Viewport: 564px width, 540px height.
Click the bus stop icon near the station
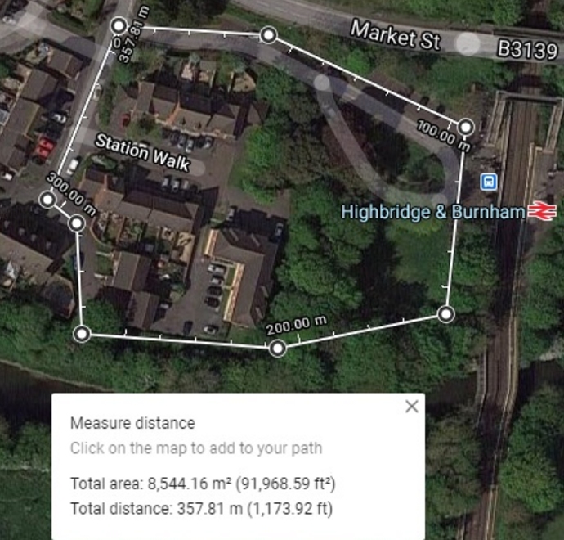pos(489,182)
